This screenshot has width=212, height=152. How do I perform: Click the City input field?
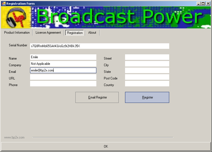tap(147, 64)
